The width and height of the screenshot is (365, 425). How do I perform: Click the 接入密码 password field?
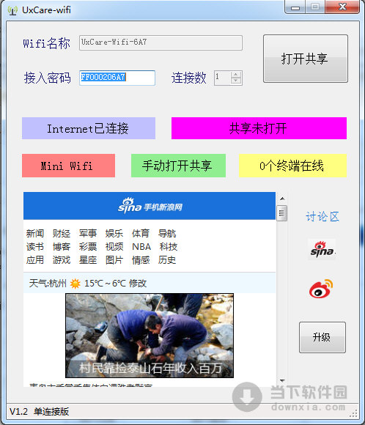117,78
